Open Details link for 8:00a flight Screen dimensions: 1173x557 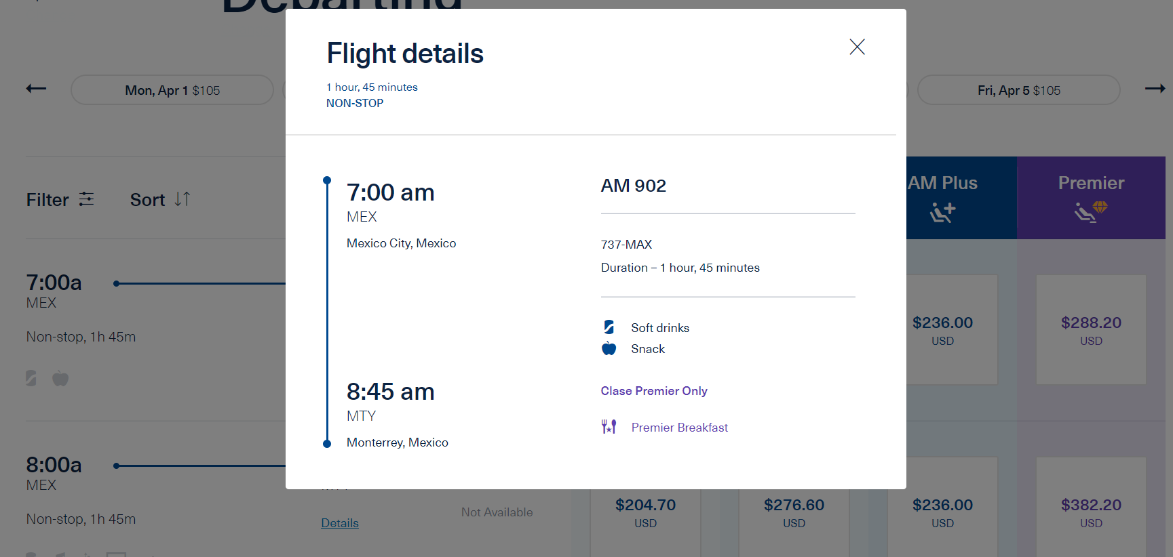click(x=340, y=523)
